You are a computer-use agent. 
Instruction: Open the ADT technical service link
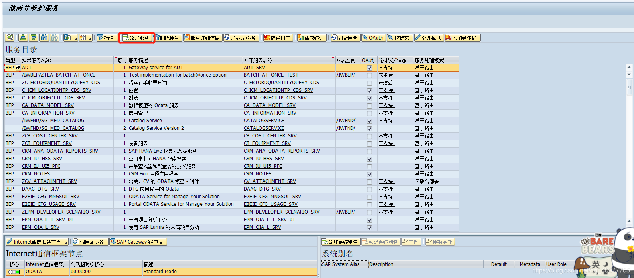pyautogui.click(x=27, y=68)
